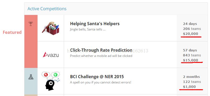Click the $1,000 prize amount
The width and height of the screenshot is (210, 96).
(x=189, y=87)
